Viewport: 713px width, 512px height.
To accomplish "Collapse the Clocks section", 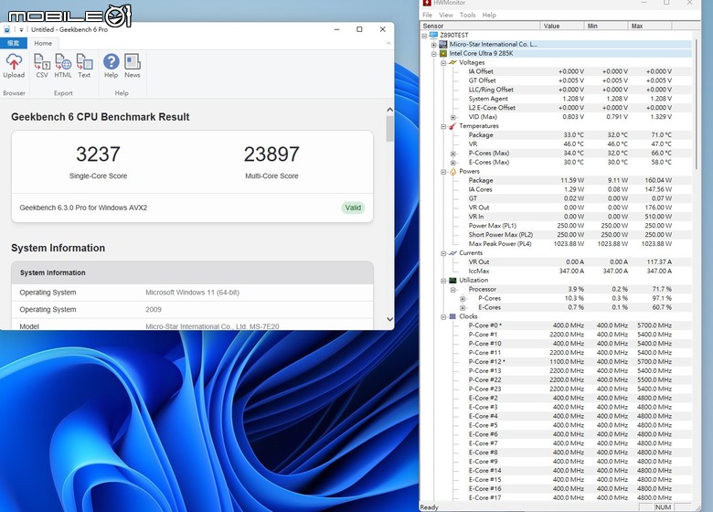I will (x=443, y=317).
